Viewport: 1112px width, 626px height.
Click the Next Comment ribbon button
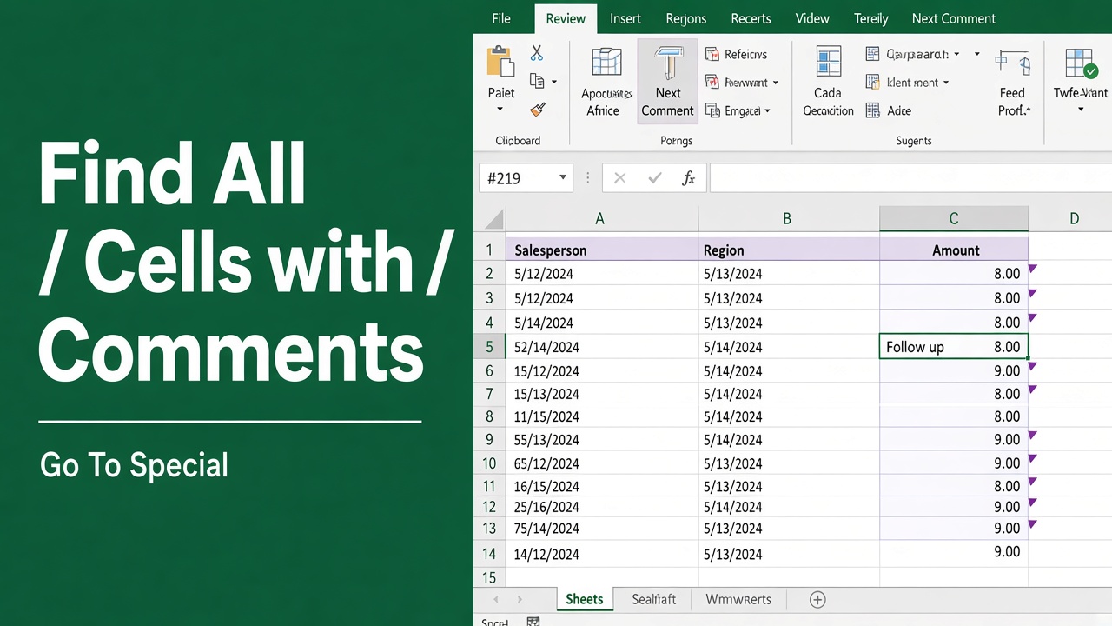667,83
